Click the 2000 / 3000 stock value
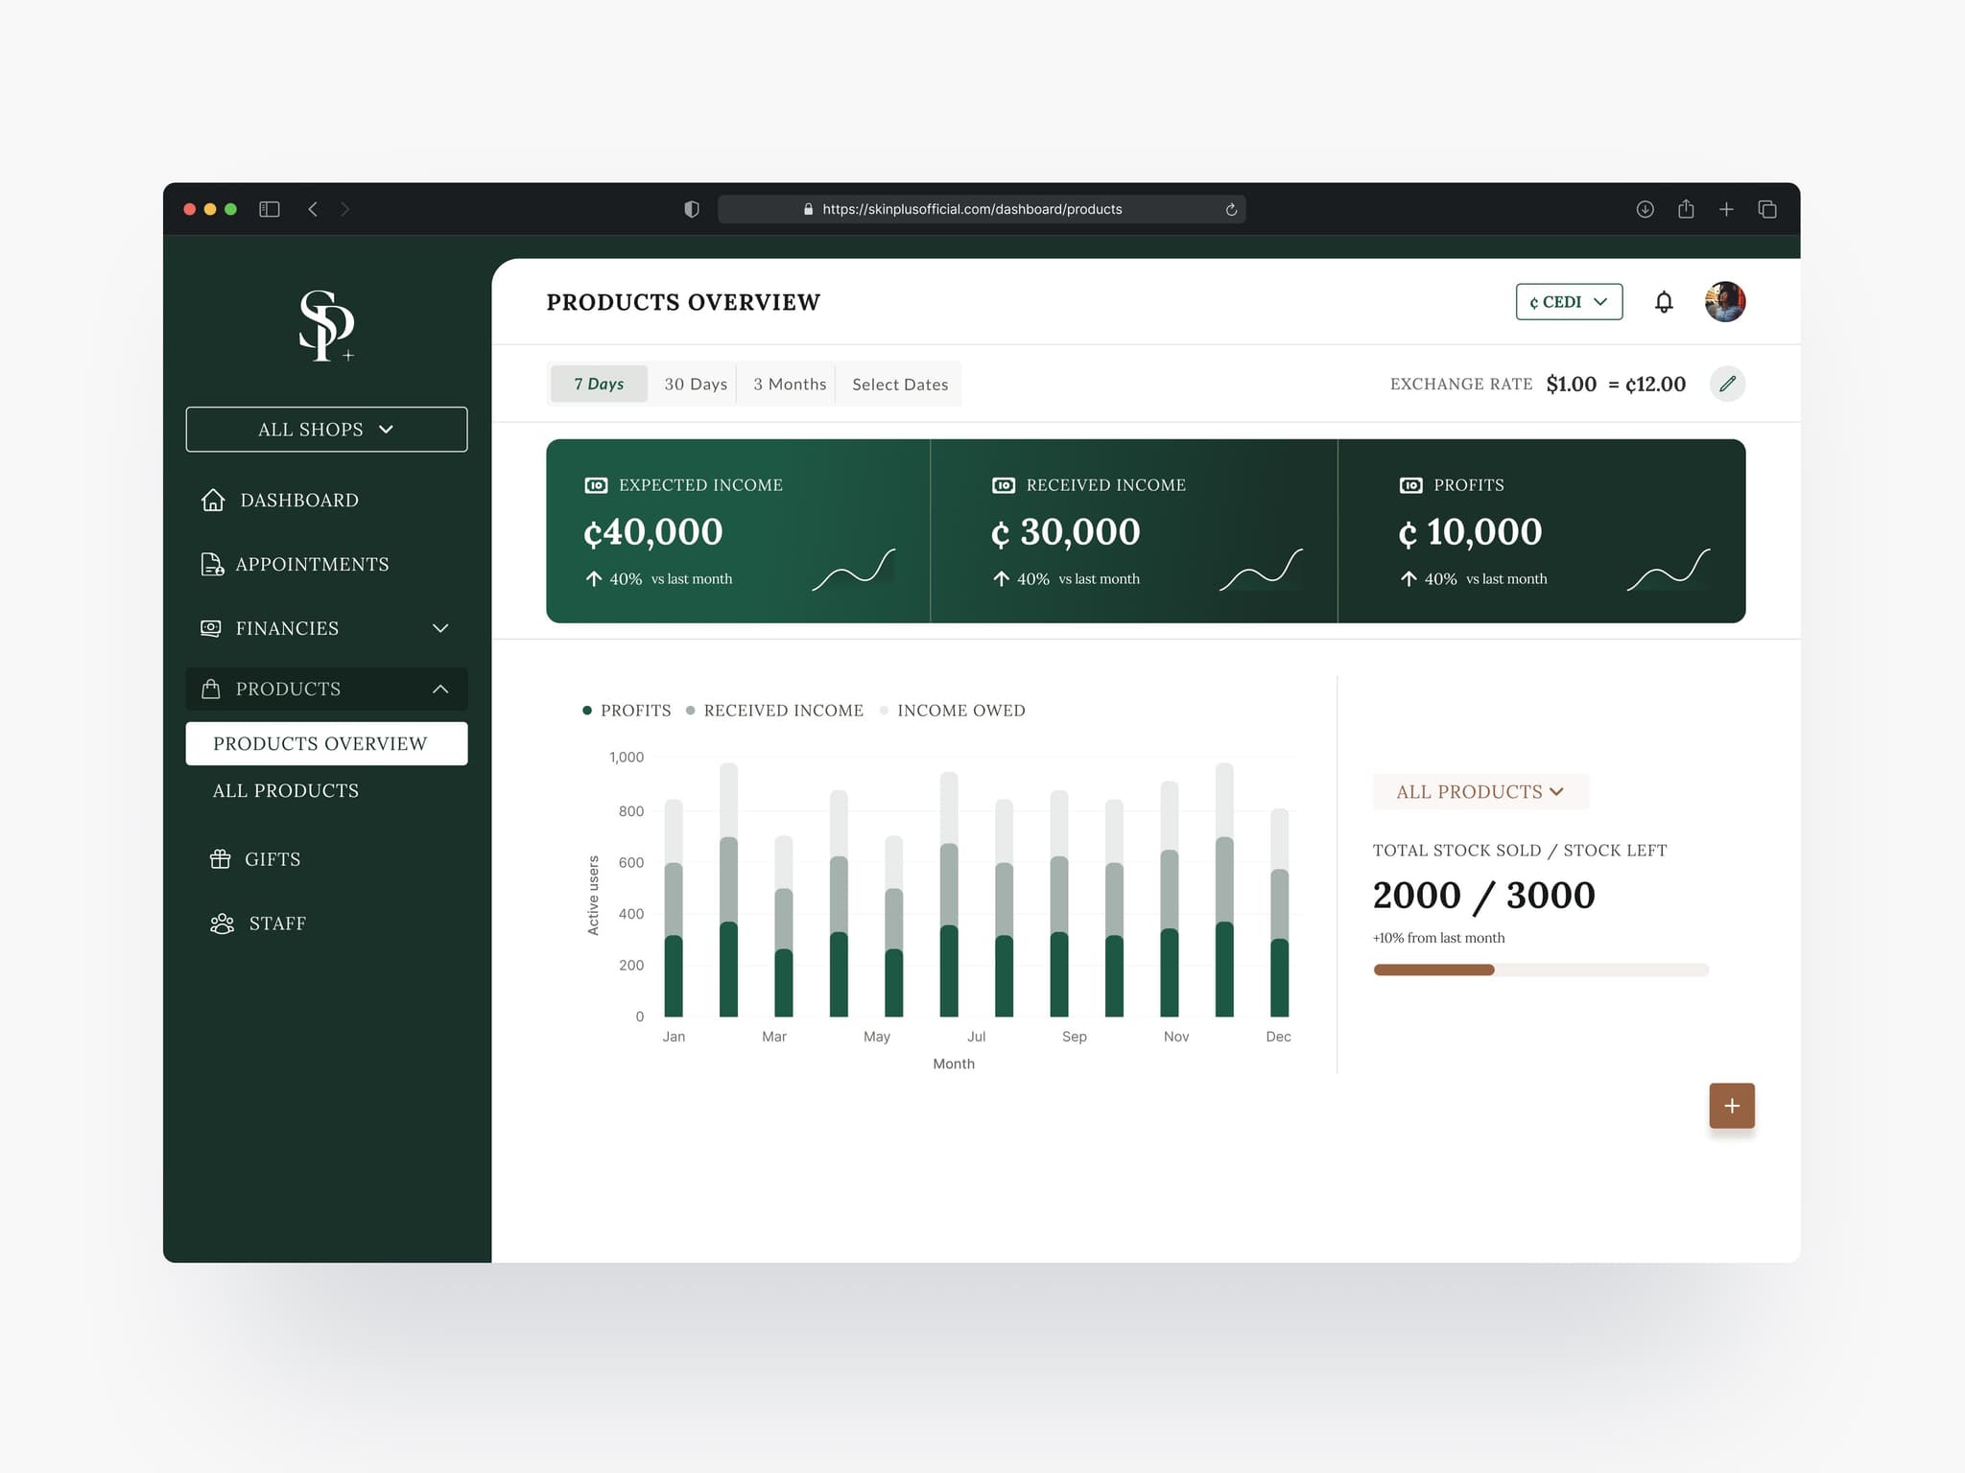This screenshot has height=1473, width=1965. pyautogui.click(x=1483, y=896)
